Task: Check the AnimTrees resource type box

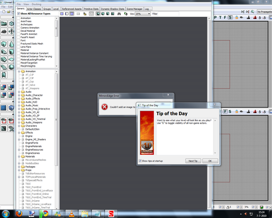Action: tap(19, 21)
